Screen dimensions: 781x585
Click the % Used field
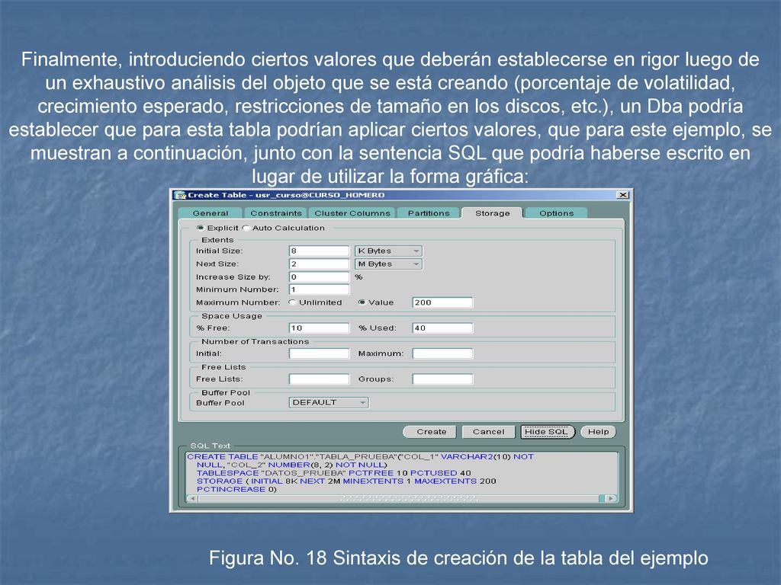(443, 328)
